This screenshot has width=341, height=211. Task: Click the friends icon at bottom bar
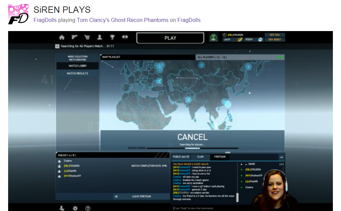62,208
